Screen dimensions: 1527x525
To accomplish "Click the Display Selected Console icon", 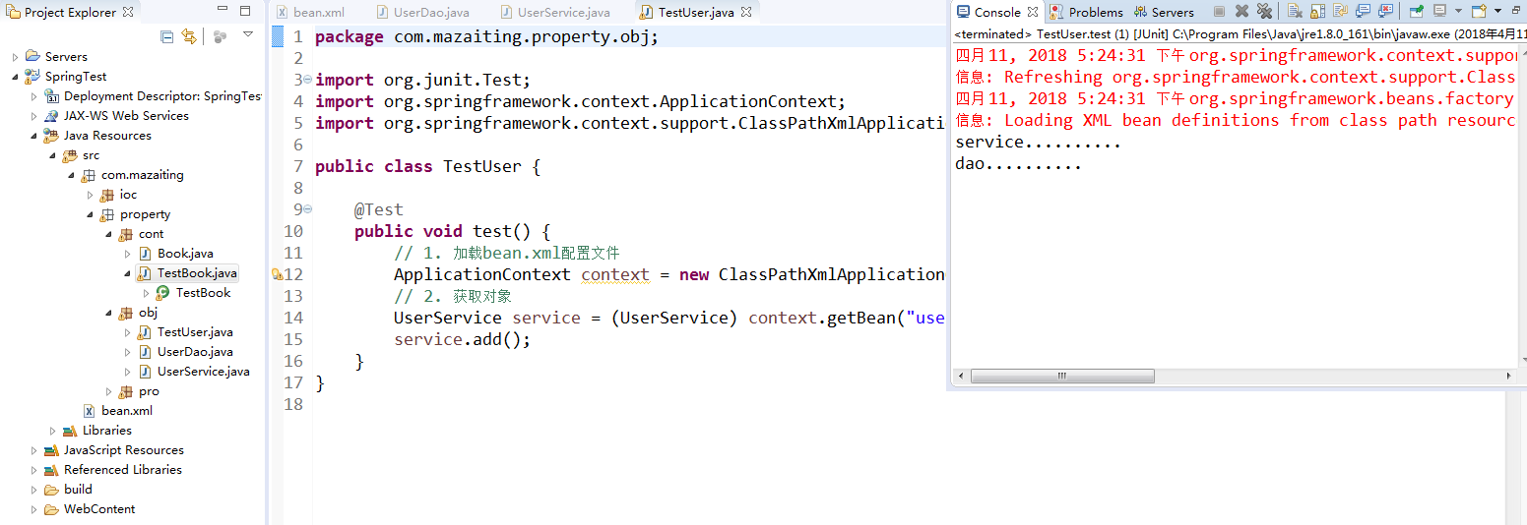I will tap(1439, 11).
